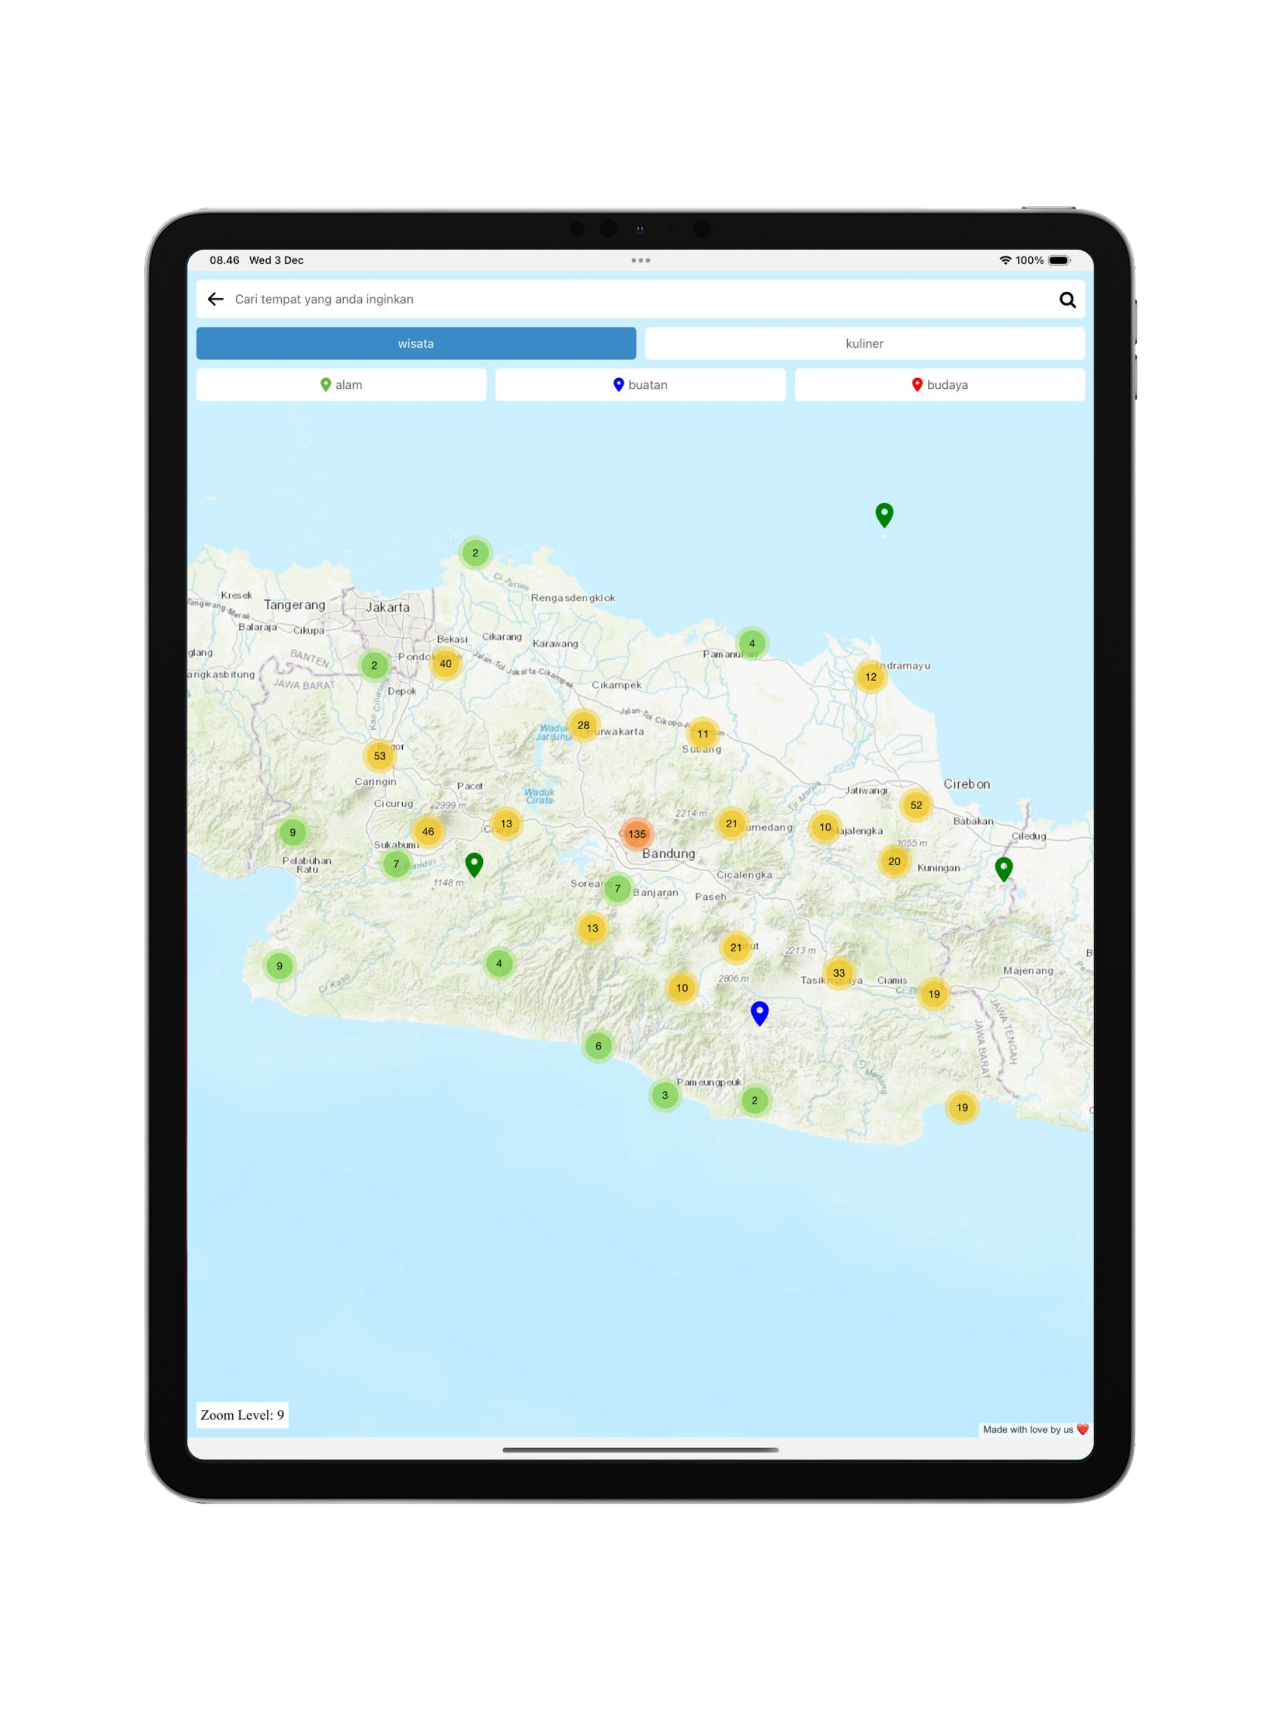Open the 2 cluster below Pameungpeuk
This screenshot has height=1709, width=1281.
click(x=755, y=1100)
